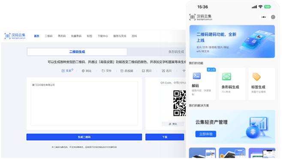The width and height of the screenshot is (286, 159).
Task: Tap the 二维码建码功能 banner
Action: 232,42
